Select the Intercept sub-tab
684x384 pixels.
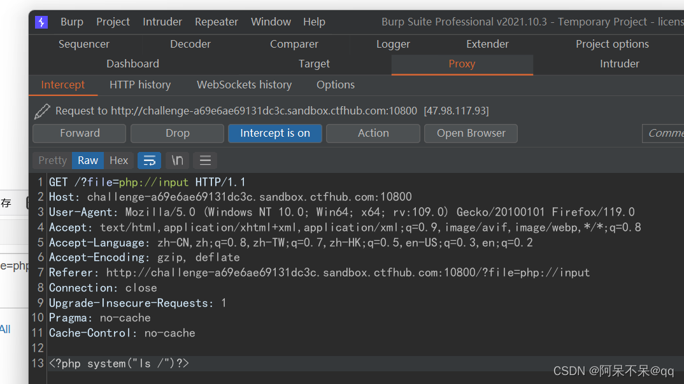63,85
